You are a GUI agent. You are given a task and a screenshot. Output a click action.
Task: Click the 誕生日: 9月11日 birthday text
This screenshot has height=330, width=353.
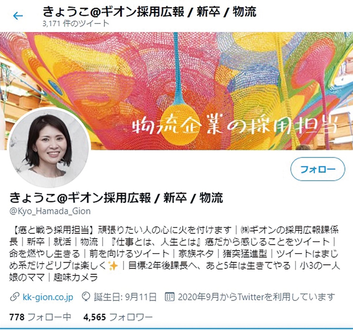(125, 297)
